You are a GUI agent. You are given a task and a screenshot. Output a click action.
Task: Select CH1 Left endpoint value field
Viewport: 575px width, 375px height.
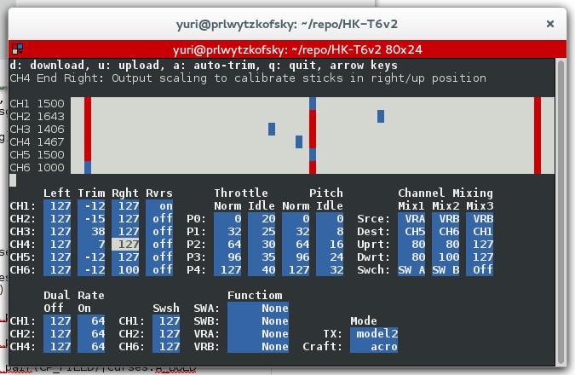click(x=57, y=205)
